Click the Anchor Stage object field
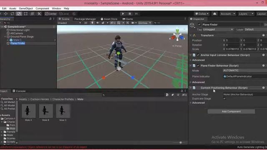Screen dimensions: 267x150 coord(245,95)
